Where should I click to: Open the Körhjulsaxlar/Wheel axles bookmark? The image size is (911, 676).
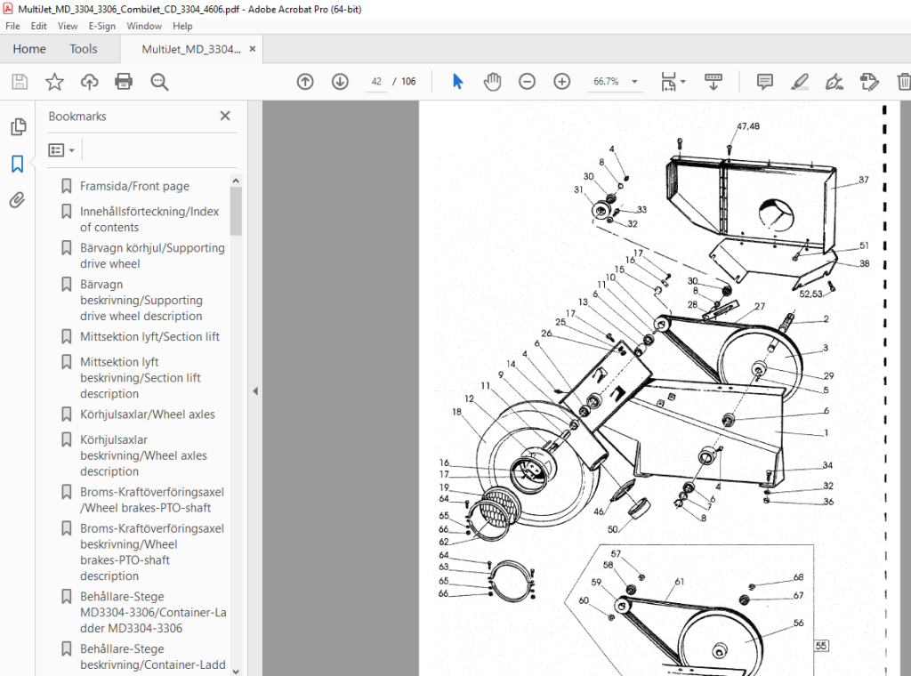coord(147,414)
